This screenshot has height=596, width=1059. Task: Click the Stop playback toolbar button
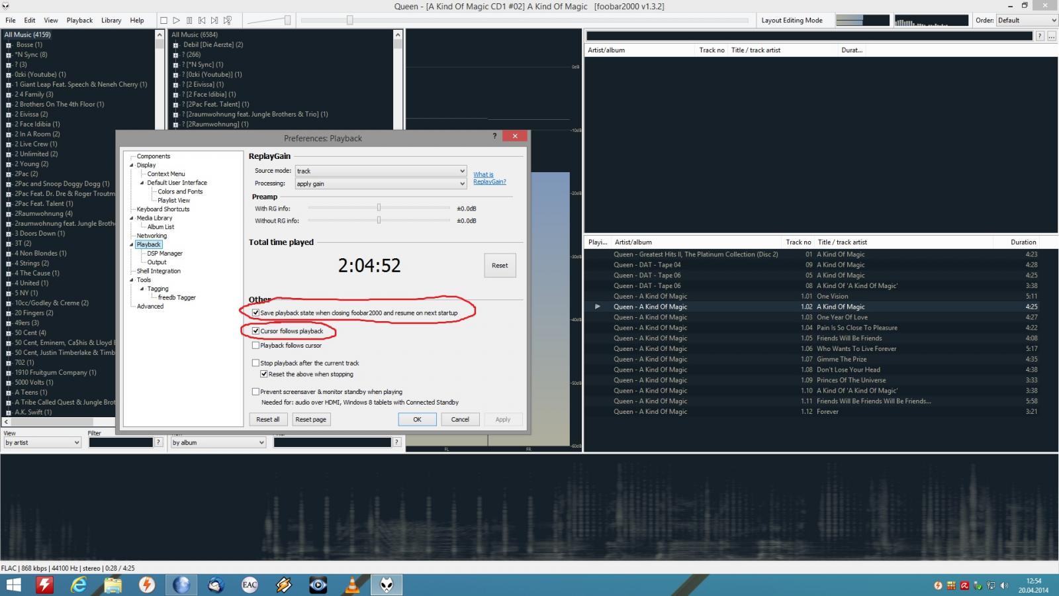click(163, 21)
